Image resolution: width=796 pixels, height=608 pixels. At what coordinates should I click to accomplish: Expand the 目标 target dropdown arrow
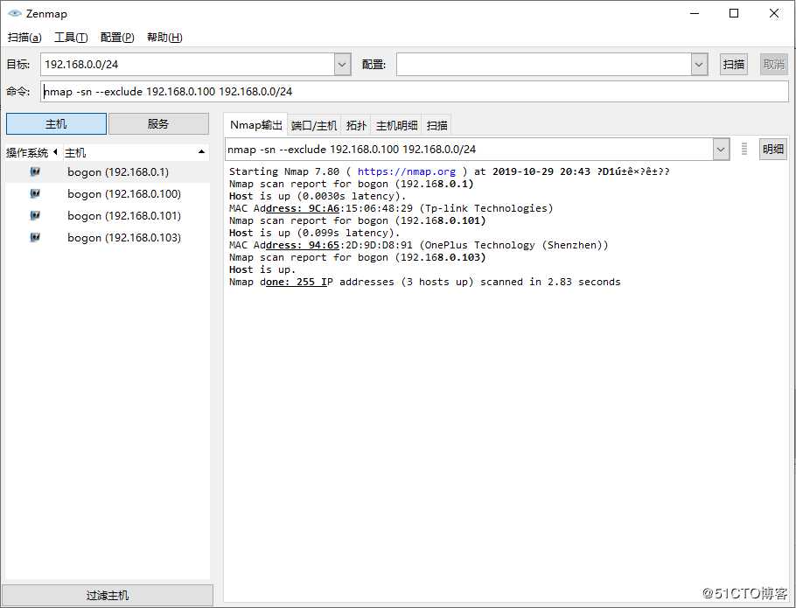point(342,65)
